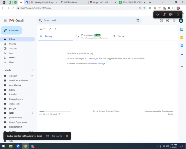Open the Terms link
The width and height of the screenshot is (186, 149).
pyautogui.click(x=95, y=111)
